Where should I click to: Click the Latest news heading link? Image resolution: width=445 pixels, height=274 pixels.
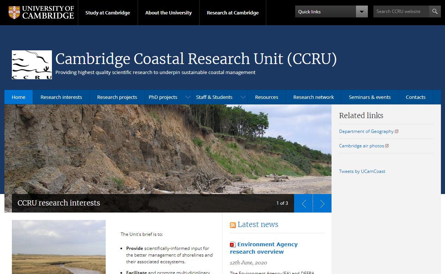[x=258, y=224]
